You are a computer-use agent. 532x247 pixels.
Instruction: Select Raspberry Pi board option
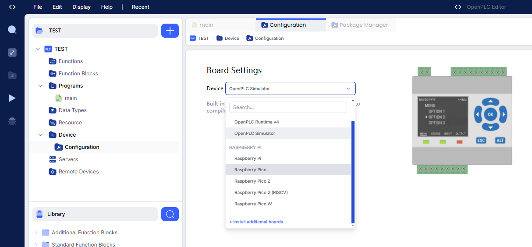(288, 158)
